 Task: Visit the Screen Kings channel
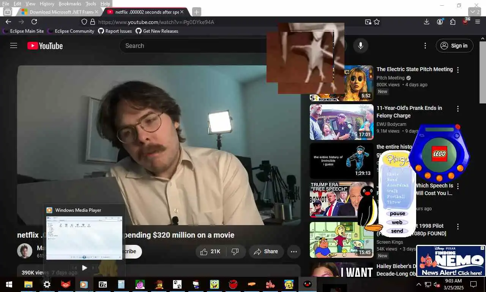point(390,242)
